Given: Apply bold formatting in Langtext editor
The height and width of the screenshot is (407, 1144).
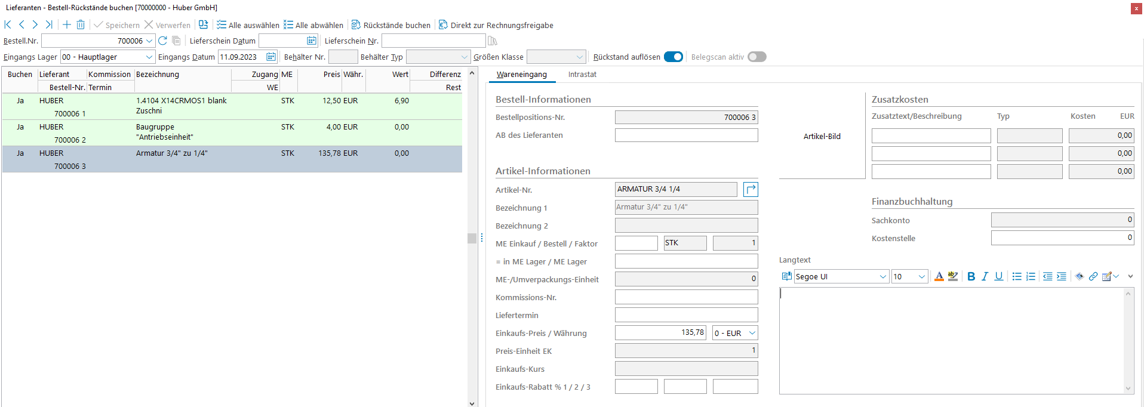Looking at the screenshot, I should coord(971,276).
